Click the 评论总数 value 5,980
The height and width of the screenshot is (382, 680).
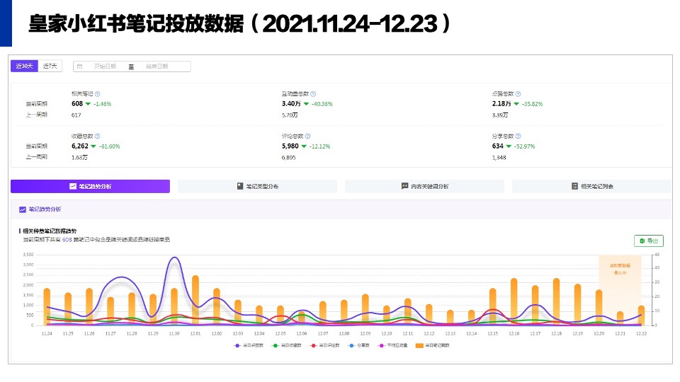tap(290, 146)
